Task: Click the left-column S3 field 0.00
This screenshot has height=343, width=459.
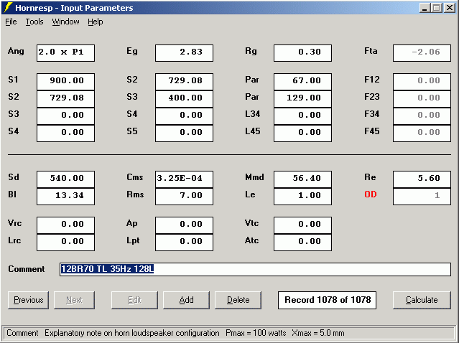Action: point(65,116)
